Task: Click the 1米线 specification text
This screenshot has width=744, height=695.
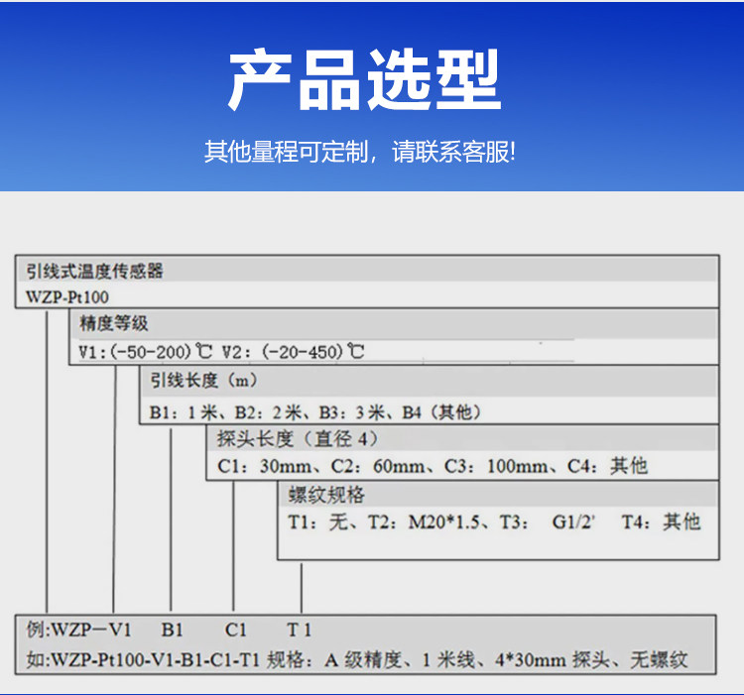Action: 448,660
